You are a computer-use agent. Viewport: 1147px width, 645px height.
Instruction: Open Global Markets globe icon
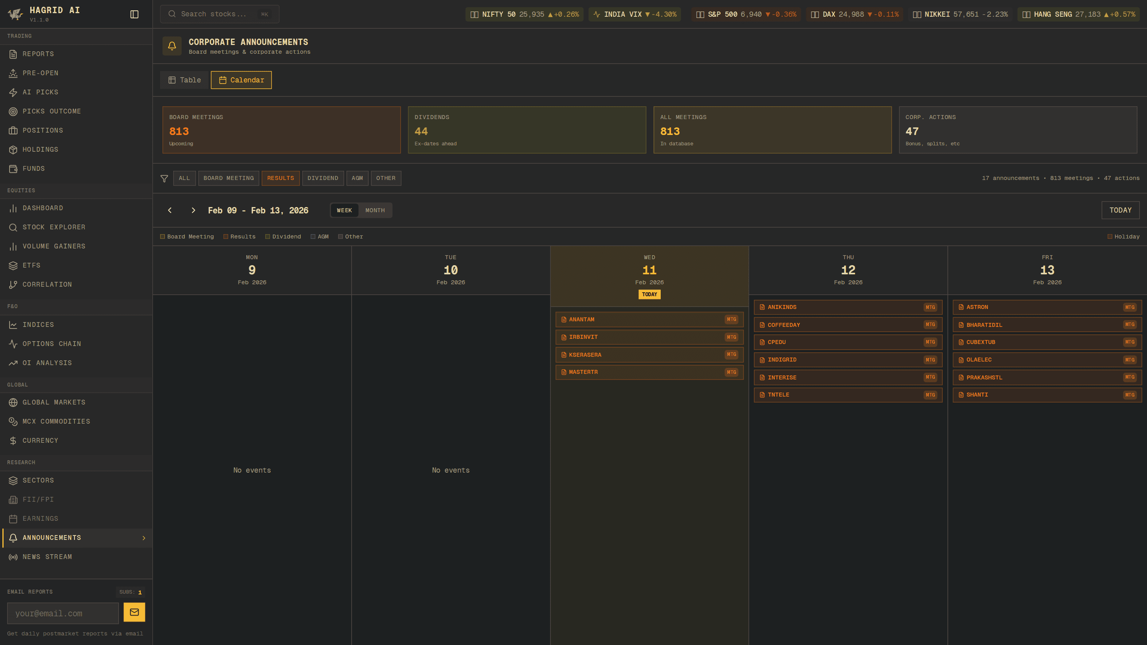click(x=13, y=403)
